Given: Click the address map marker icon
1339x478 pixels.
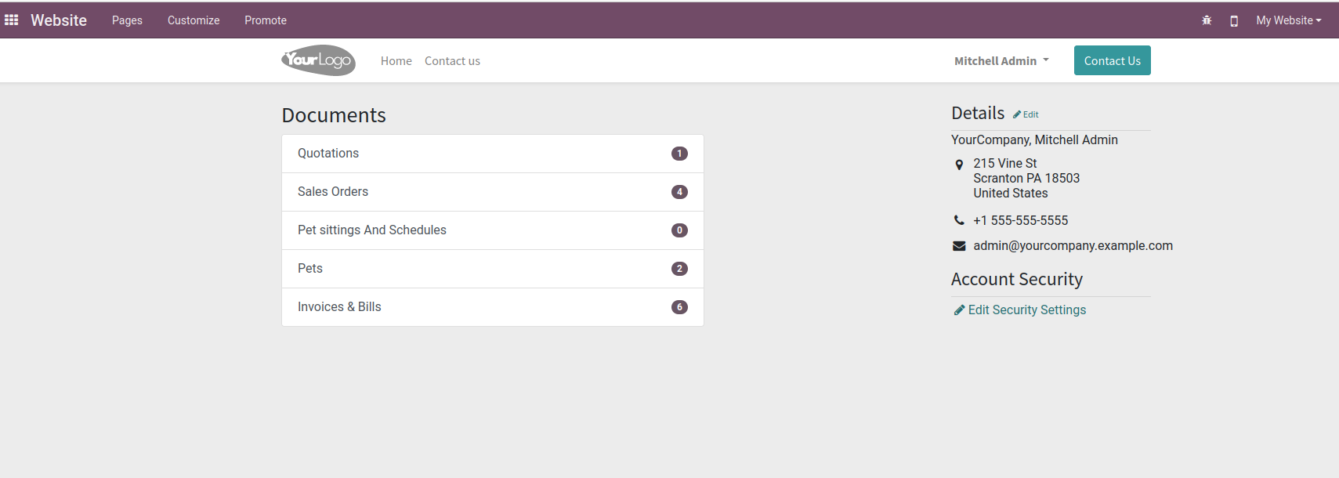Looking at the screenshot, I should click(959, 165).
